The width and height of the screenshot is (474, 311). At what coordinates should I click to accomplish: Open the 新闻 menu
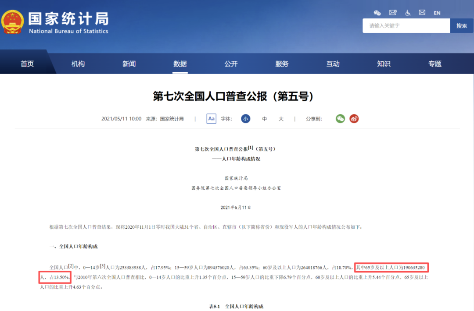129,64
